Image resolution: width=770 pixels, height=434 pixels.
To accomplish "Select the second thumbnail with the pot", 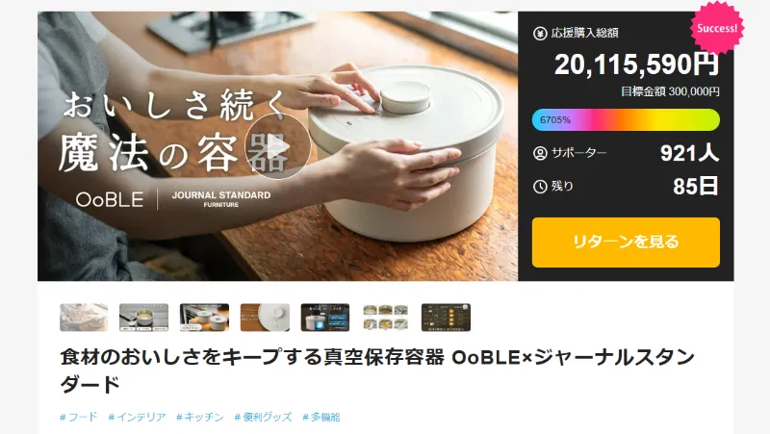I will click(143, 318).
